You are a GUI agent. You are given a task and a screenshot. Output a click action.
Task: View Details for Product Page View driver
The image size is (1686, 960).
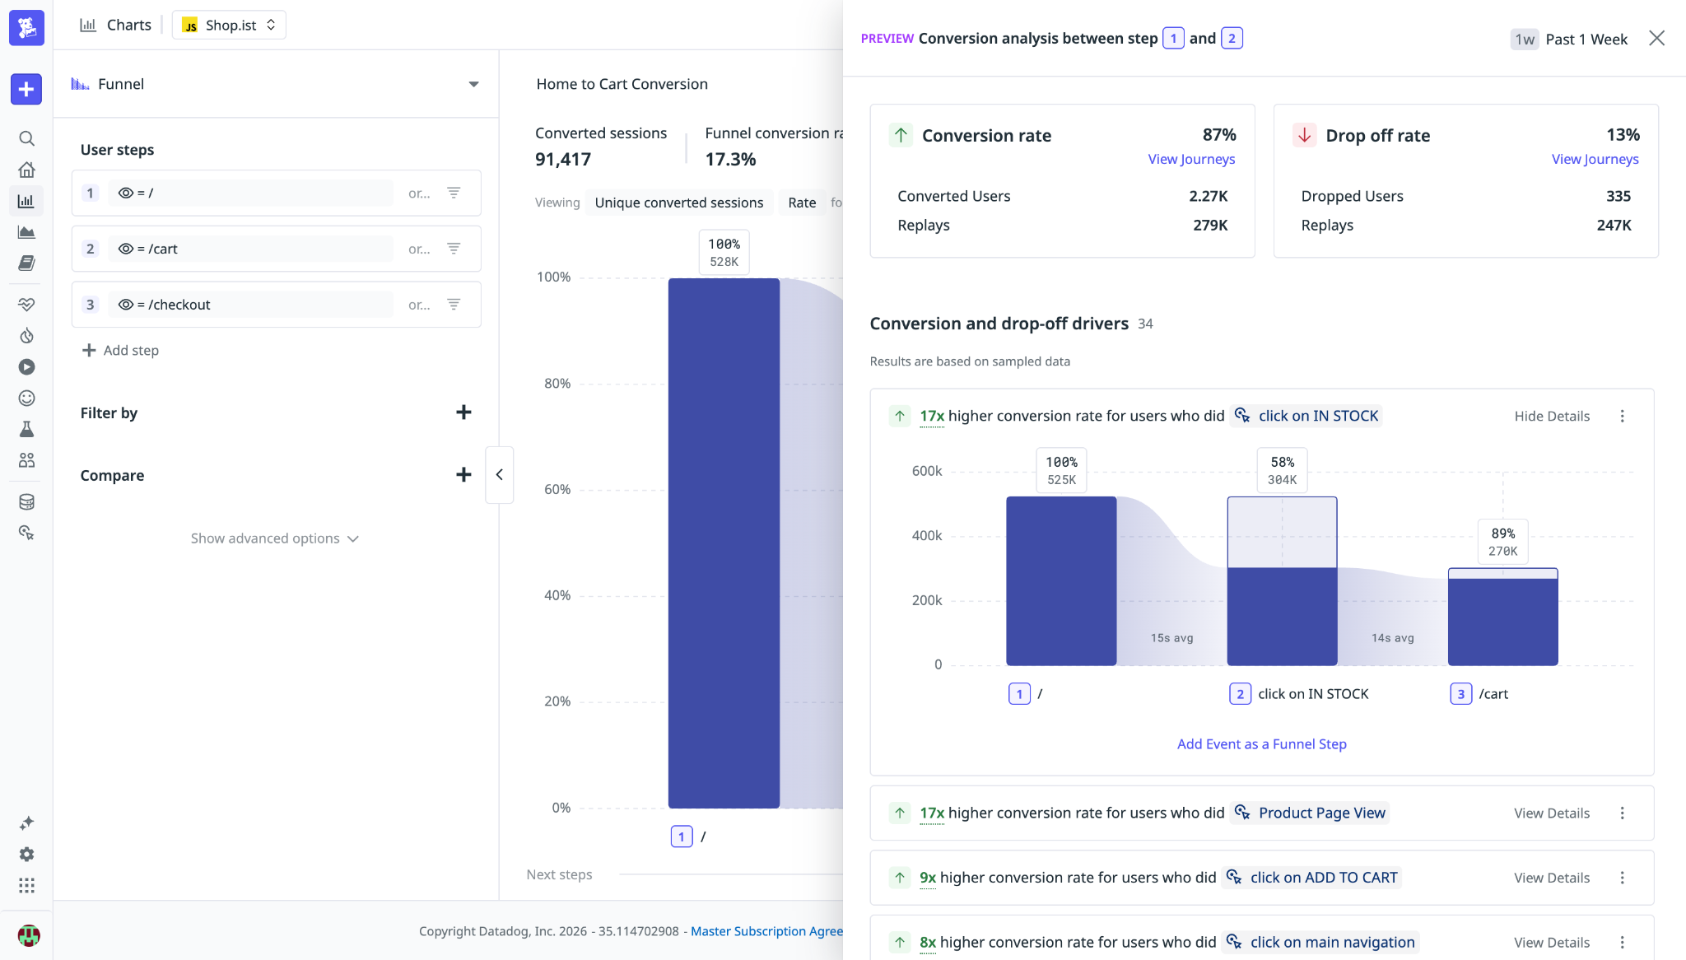(x=1552, y=813)
